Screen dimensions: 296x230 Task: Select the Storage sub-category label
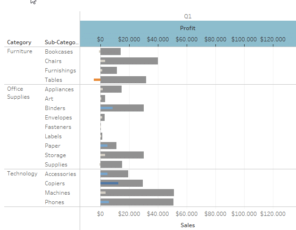55,155
